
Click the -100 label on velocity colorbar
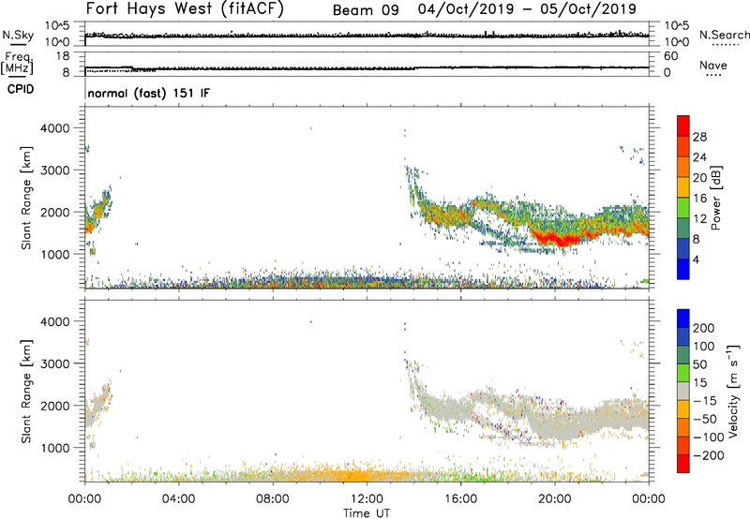709,437
